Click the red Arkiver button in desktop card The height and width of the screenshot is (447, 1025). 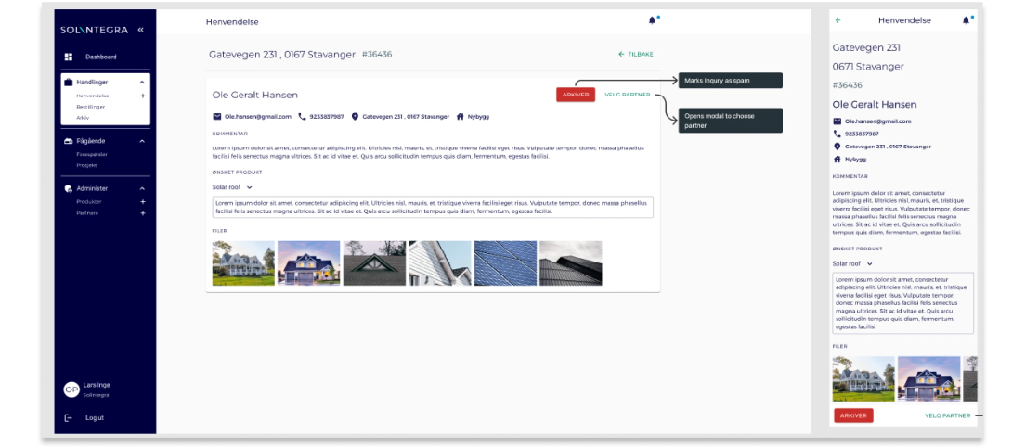point(576,95)
